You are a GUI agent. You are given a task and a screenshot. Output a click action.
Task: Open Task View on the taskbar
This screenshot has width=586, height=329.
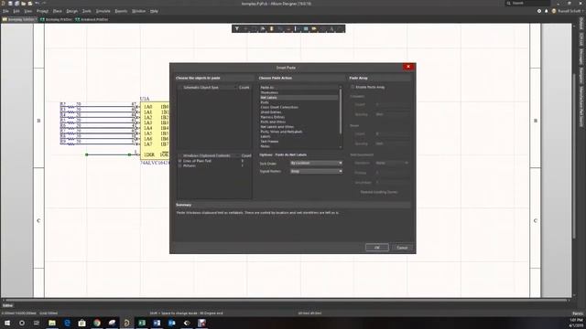tap(37, 323)
